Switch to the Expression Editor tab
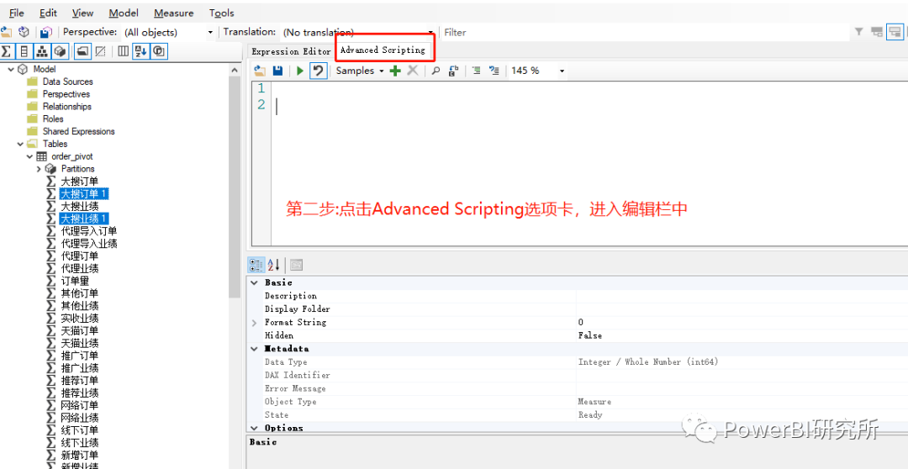Image resolution: width=908 pixels, height=469 pixels. pos(291,51)
